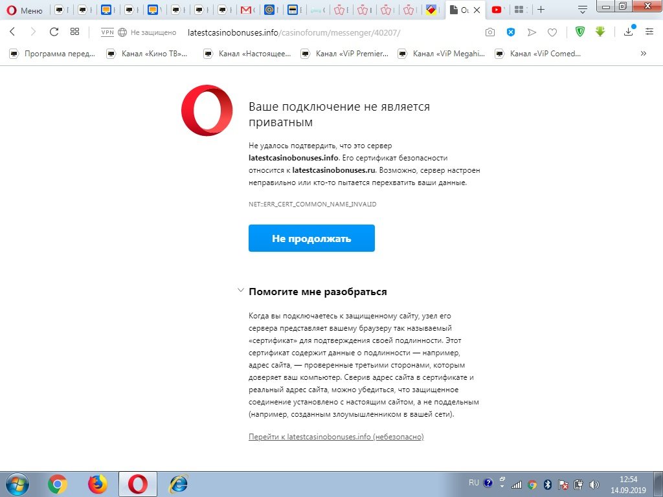The width and height of the screenshot is (663, 497).
Task: Add page to bookmarks with heart icon
Action: (552, 32)
